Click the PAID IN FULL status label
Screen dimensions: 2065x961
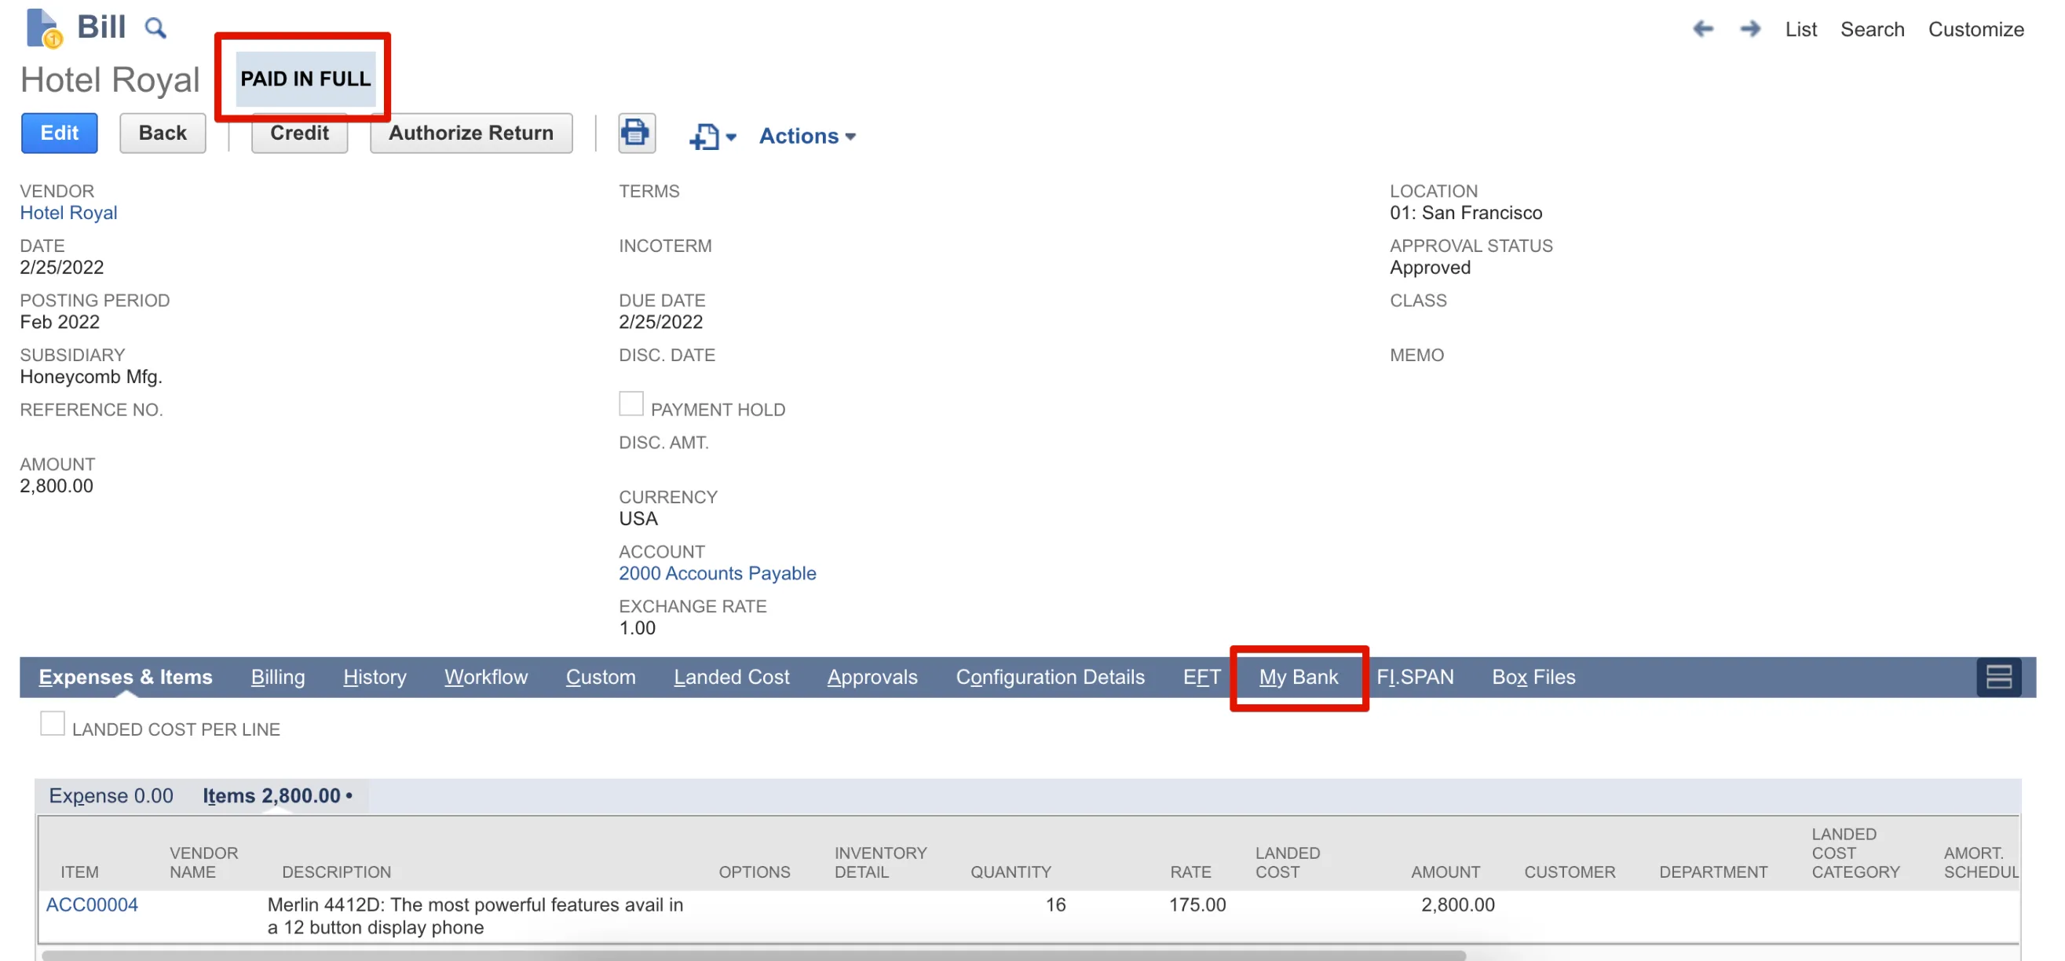point(305,79)
